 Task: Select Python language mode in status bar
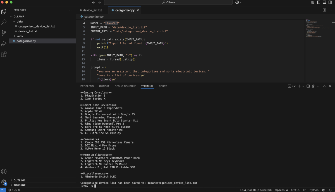pyautogui.click(x=314, y=190)
